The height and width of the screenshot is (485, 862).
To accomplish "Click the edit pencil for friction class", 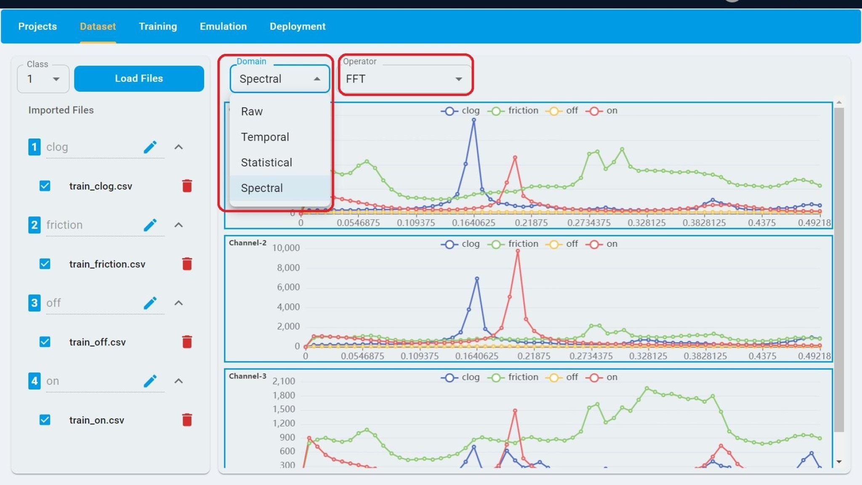I will coord(150,225).
